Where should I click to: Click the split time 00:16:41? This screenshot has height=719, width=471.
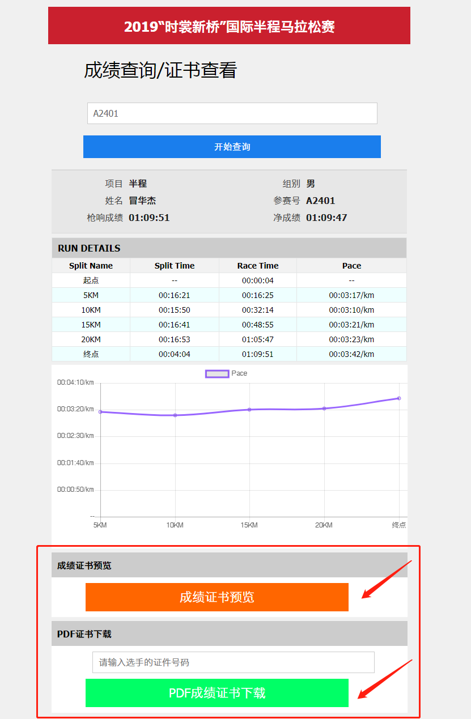tap(175, 325)
